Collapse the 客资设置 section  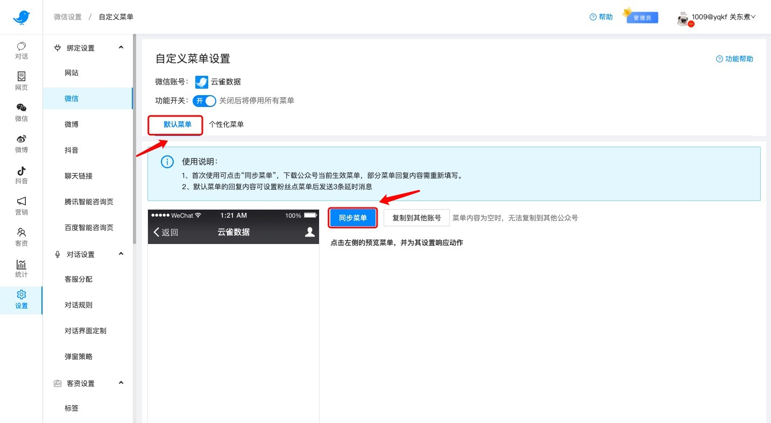[121, 383]
